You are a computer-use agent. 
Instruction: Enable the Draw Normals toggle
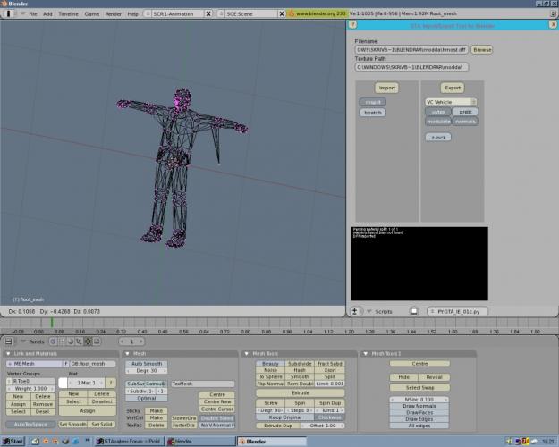click(419, 405)
